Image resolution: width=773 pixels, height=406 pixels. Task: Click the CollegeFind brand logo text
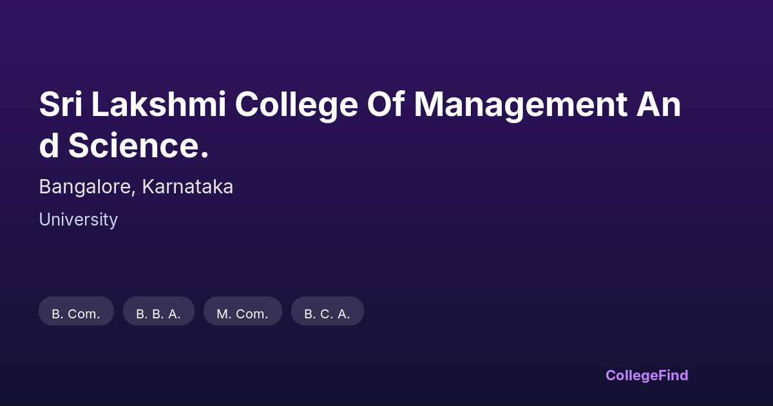646,375
